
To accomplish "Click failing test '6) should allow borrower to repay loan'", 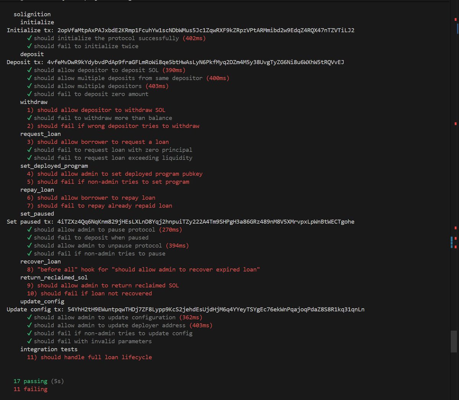I will pos(91,198).
